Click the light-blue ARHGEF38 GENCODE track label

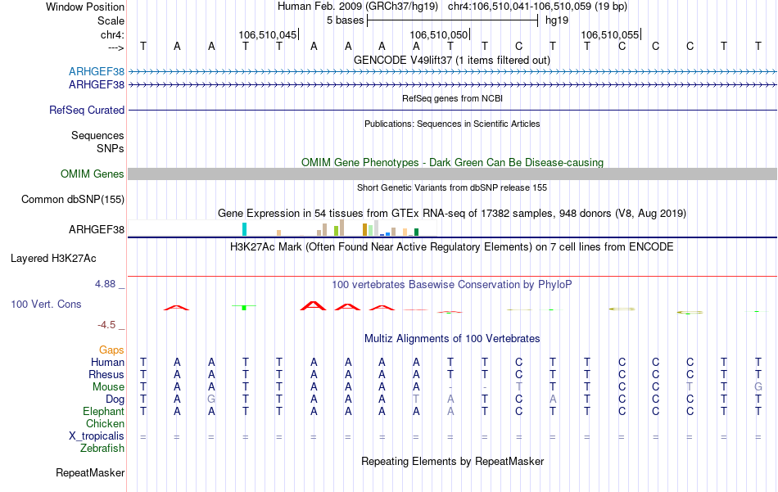tap(97, 71)
